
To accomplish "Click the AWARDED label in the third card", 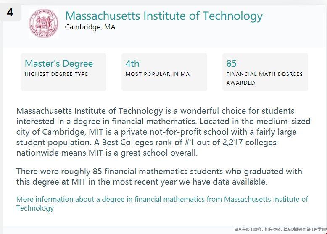I will pos(241,83).
